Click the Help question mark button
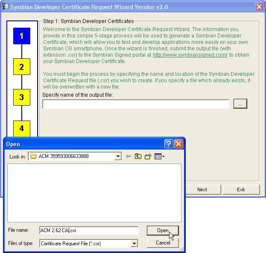This screenshot has height=253, width=266. click(x=169, y=144)
